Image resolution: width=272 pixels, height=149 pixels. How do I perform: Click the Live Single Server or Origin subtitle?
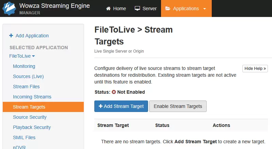tap(119, 51)
